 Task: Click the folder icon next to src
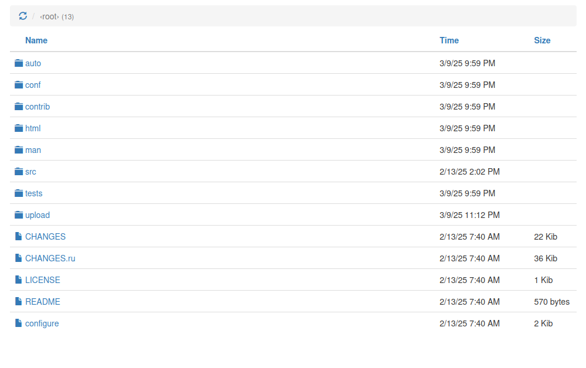coord(19,172)
